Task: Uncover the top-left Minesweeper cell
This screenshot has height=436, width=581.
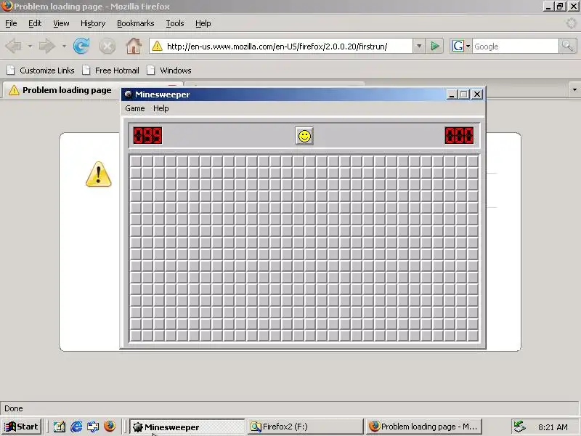Action: pyautogui.click(x=136, y=161)
